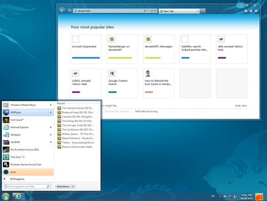Image resolution: width=267 pixels, height=201 pixels.
Task: Open Google Custom Search tile
Action: pyautogui.click(x=122, y=83)
